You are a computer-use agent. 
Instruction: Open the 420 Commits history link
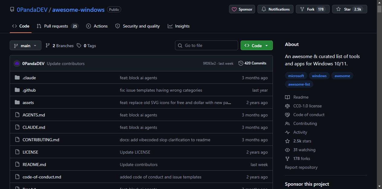(x=252, y=63)
